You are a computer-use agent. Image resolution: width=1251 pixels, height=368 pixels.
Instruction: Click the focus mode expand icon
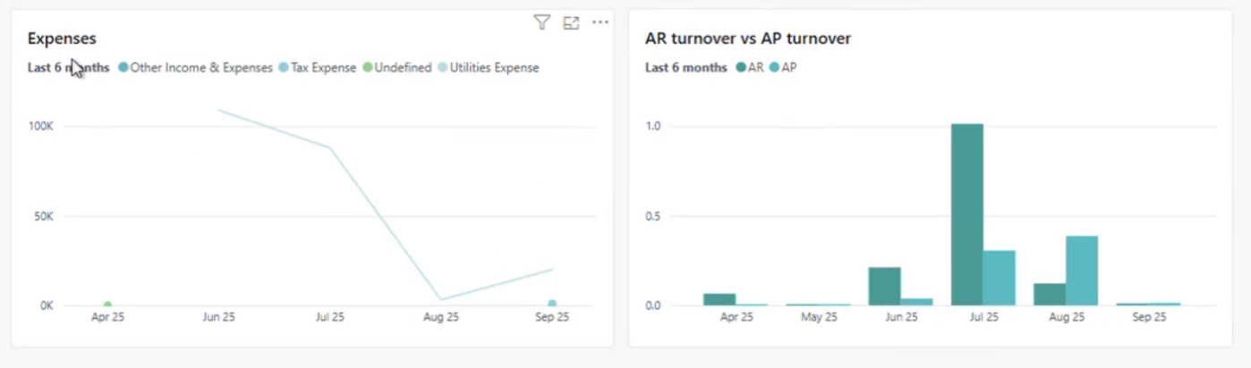571,23
